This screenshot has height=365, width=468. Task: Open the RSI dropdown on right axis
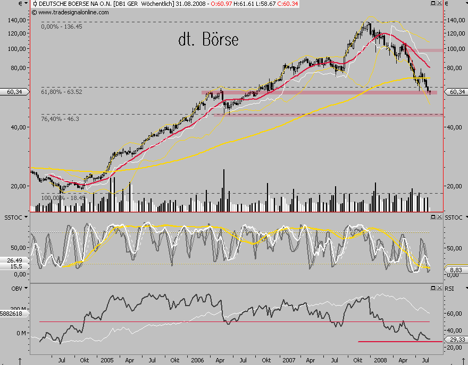[x=466, y=288]
